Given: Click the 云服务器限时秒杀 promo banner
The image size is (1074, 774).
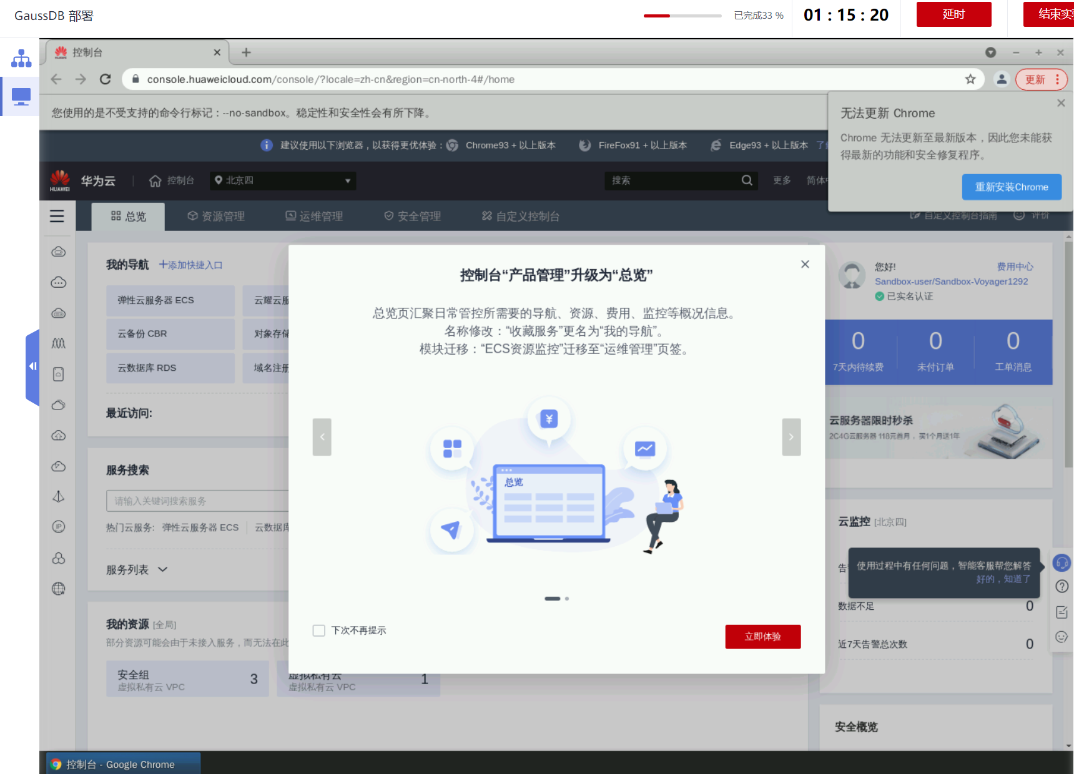Looking at the screenshot, I should tap(939, 428).
